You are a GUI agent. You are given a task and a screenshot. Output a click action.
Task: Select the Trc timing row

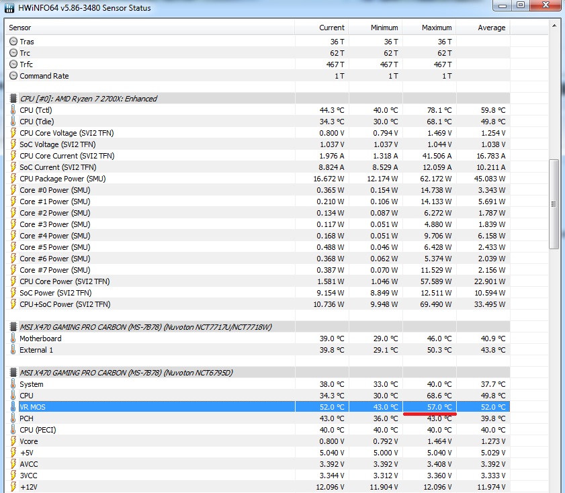point(257,53)
